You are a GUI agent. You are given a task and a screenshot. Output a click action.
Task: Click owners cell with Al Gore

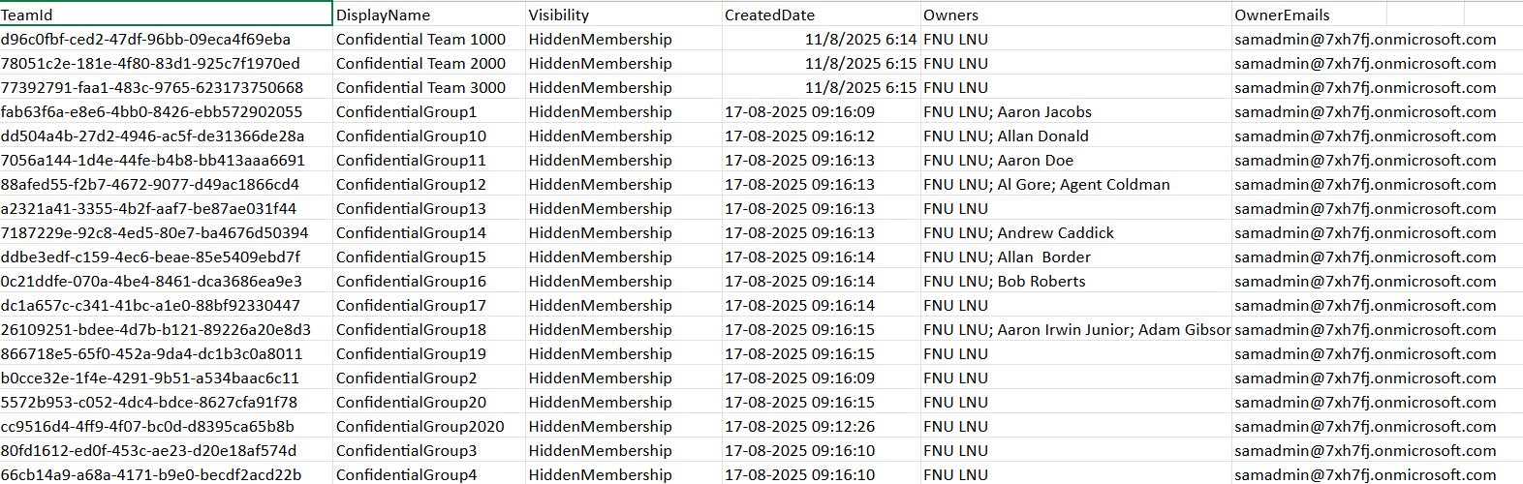tap(1074, 184)
